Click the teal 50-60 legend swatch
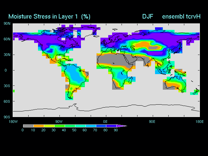The width and height of the screenshot is (208, 156). (80, 126)
